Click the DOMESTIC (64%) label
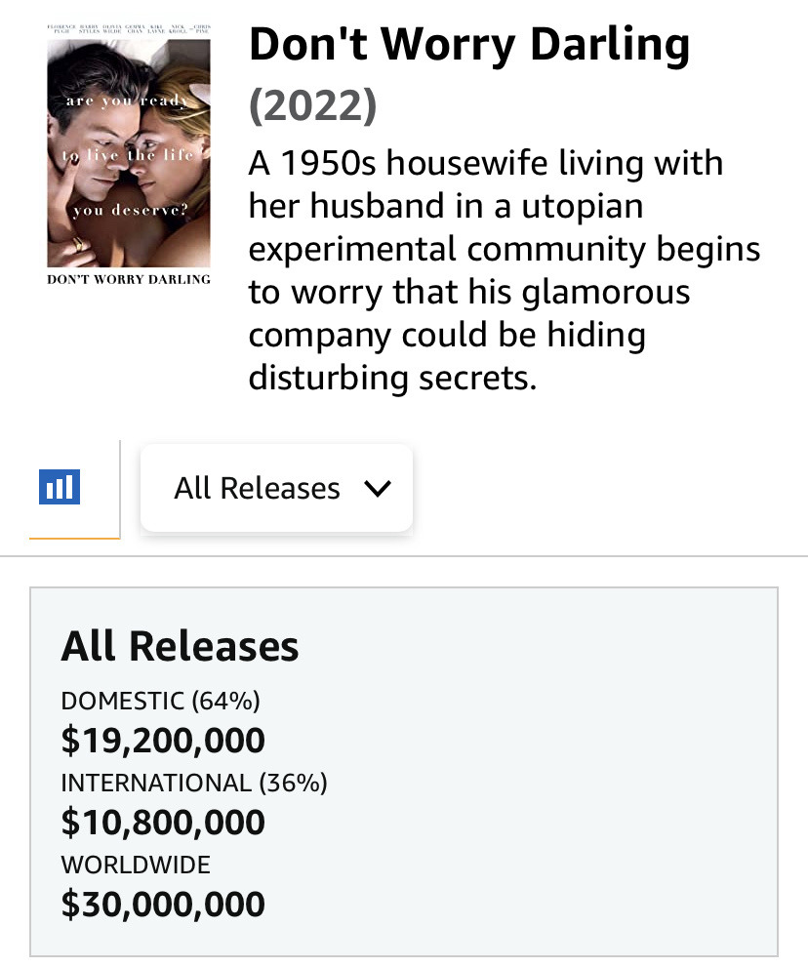This screenshot has height=967, width=808. [x=160, y=701]
